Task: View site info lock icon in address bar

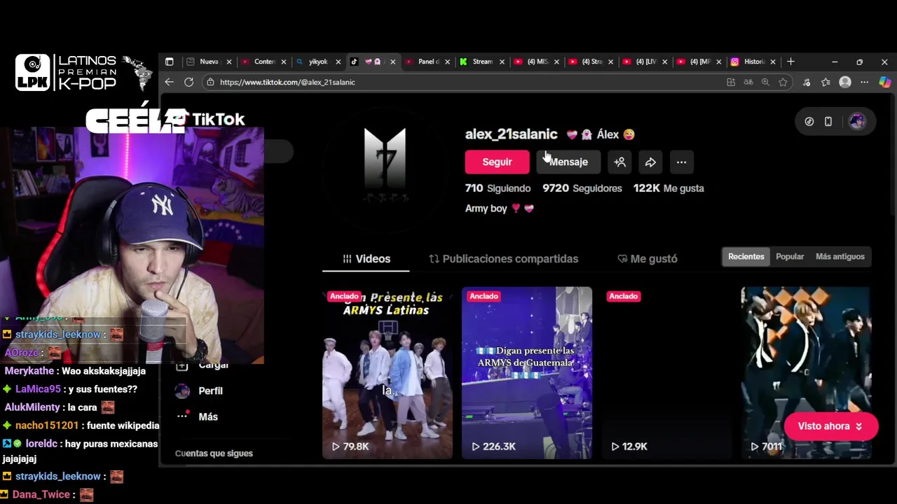Action: [210, 82]
